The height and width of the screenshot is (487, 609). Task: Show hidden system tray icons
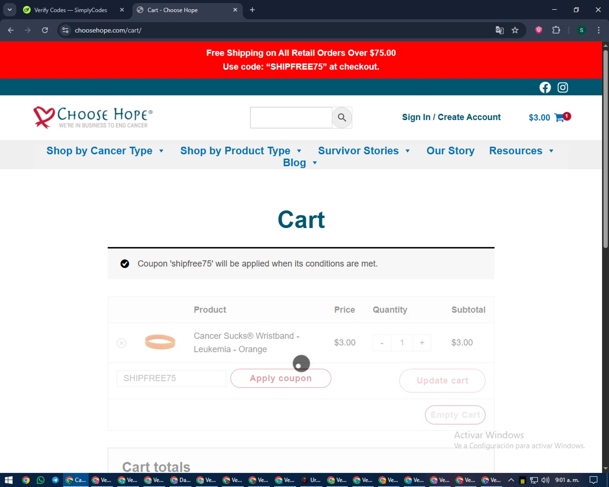click(511, 480)
